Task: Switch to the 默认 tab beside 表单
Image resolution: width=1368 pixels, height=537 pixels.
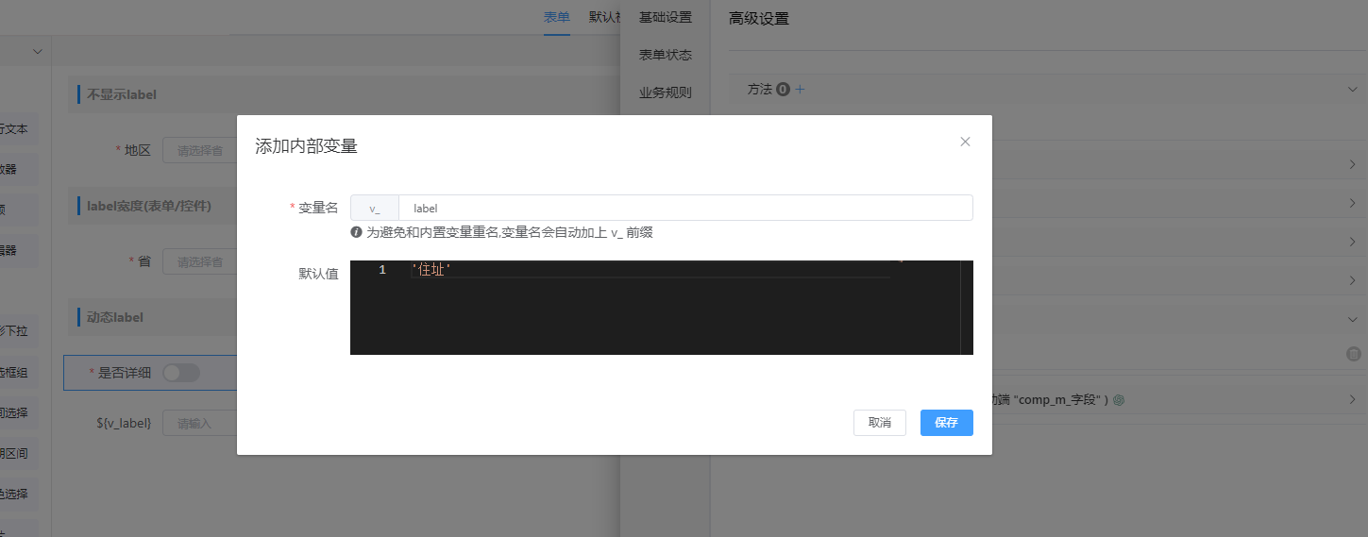Action: pyautogui.click(x=604, y=17)
